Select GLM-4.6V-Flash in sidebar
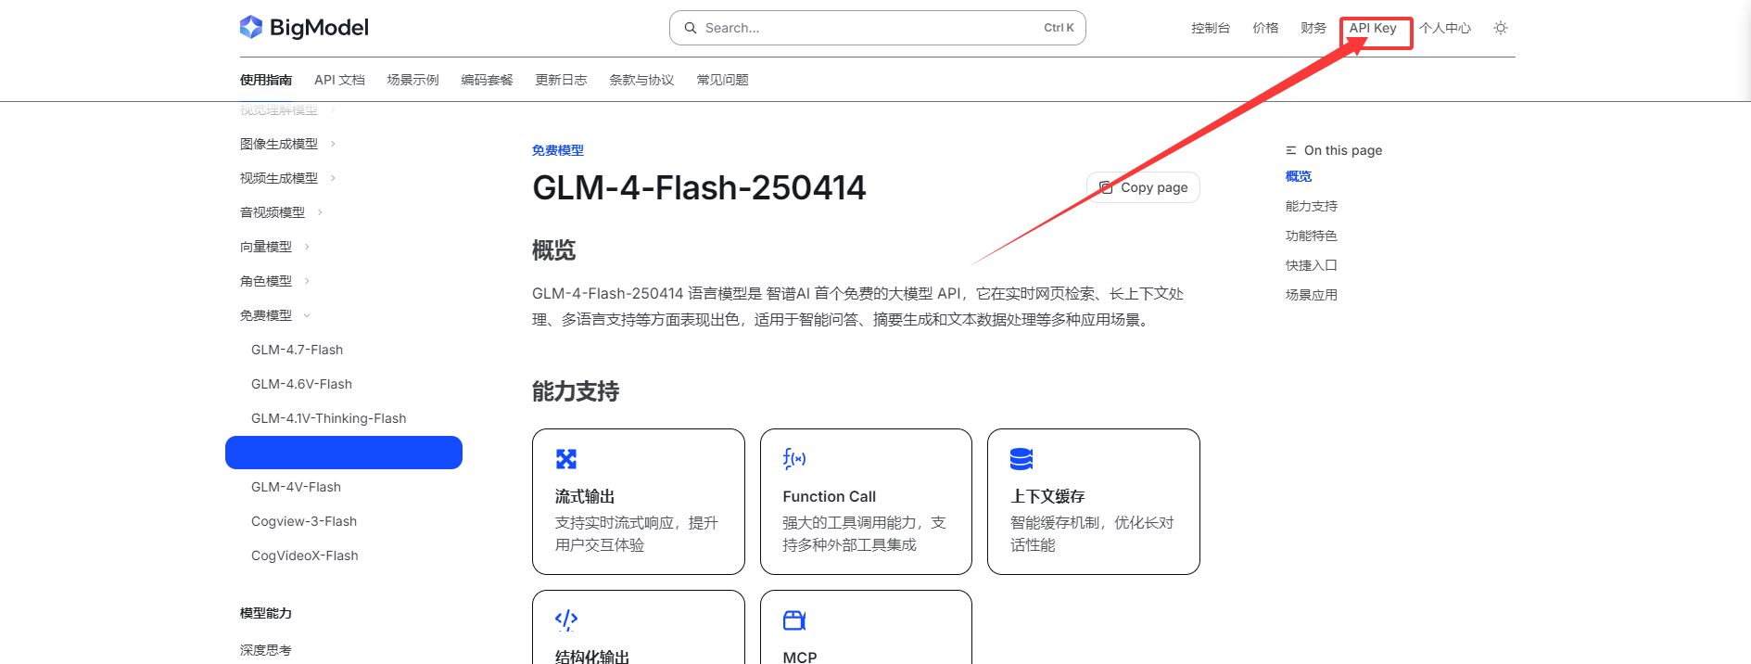This screenshot has height=664, width=1751. tap(301, 384)
